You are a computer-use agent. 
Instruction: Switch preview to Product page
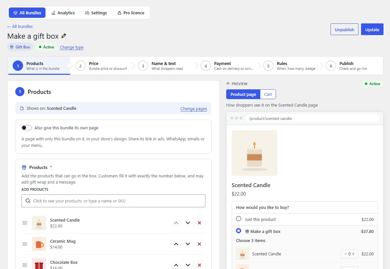(243, 94)
